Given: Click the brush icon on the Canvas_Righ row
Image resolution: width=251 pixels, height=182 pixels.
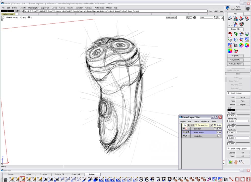Looking at the screenshot, I should (211, 125).
